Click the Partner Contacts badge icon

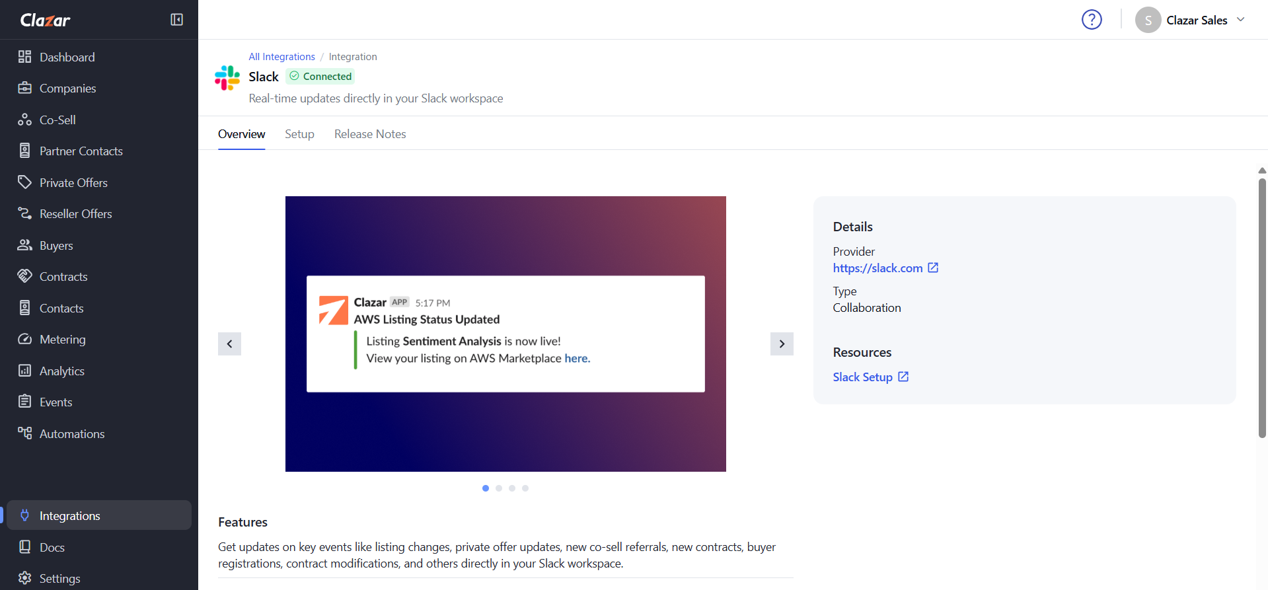[x=24, y=151]
